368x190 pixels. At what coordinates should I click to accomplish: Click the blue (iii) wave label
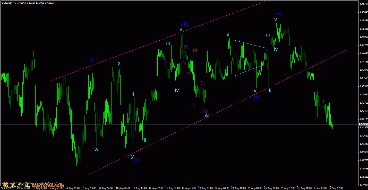(184, 25)
